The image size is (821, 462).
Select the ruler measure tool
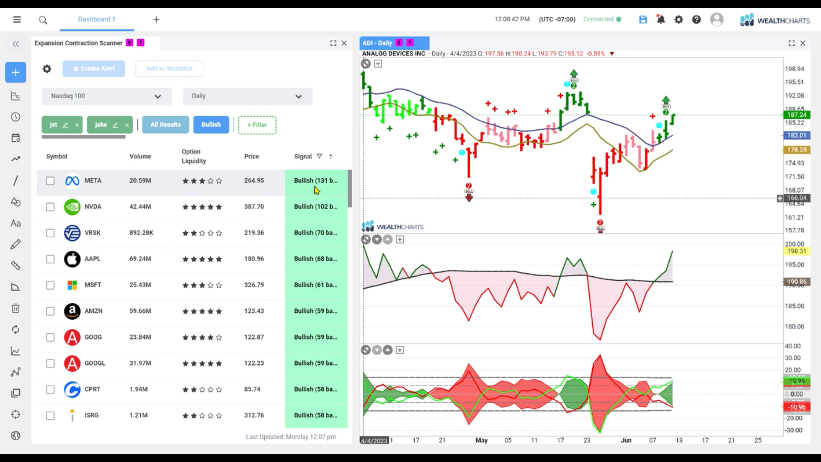point(15,266)
